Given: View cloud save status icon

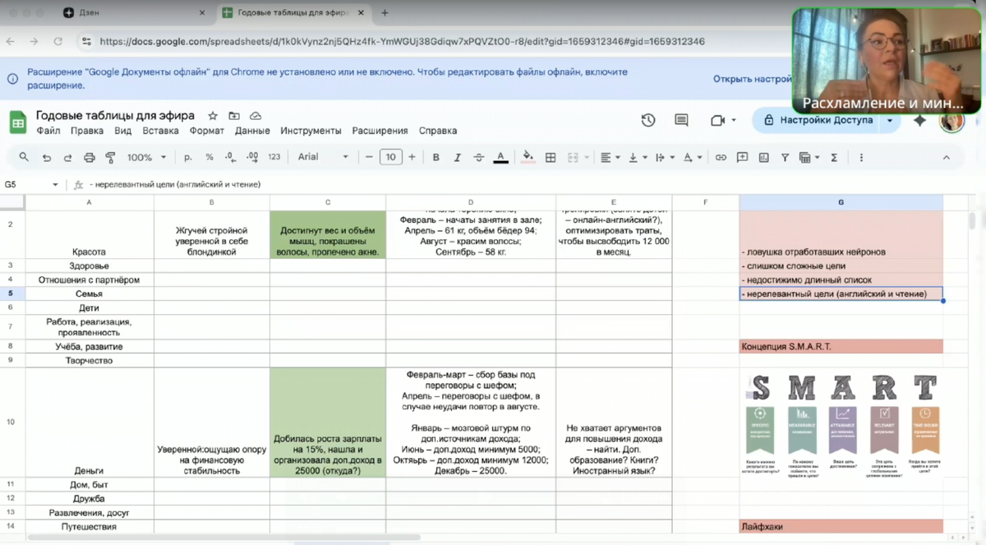Looking at the screenshot, I should point(256,116).
